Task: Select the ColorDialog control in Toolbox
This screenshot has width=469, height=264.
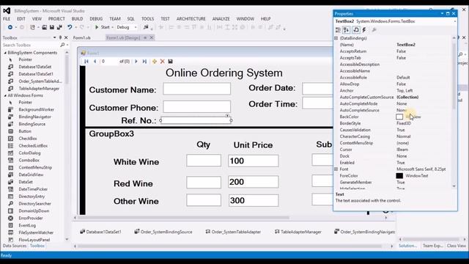Action: tap(29, 153)
